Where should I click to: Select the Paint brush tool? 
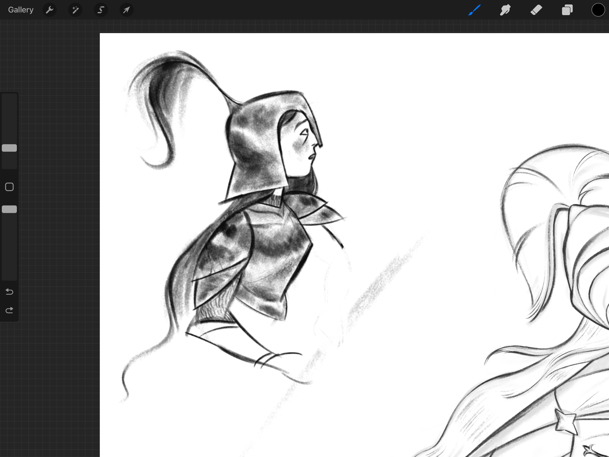coord(474,10)
